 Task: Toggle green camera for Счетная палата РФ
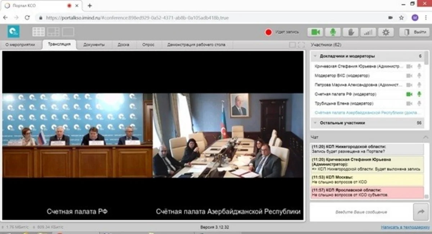pyautogui.click(x=409, y=94)
